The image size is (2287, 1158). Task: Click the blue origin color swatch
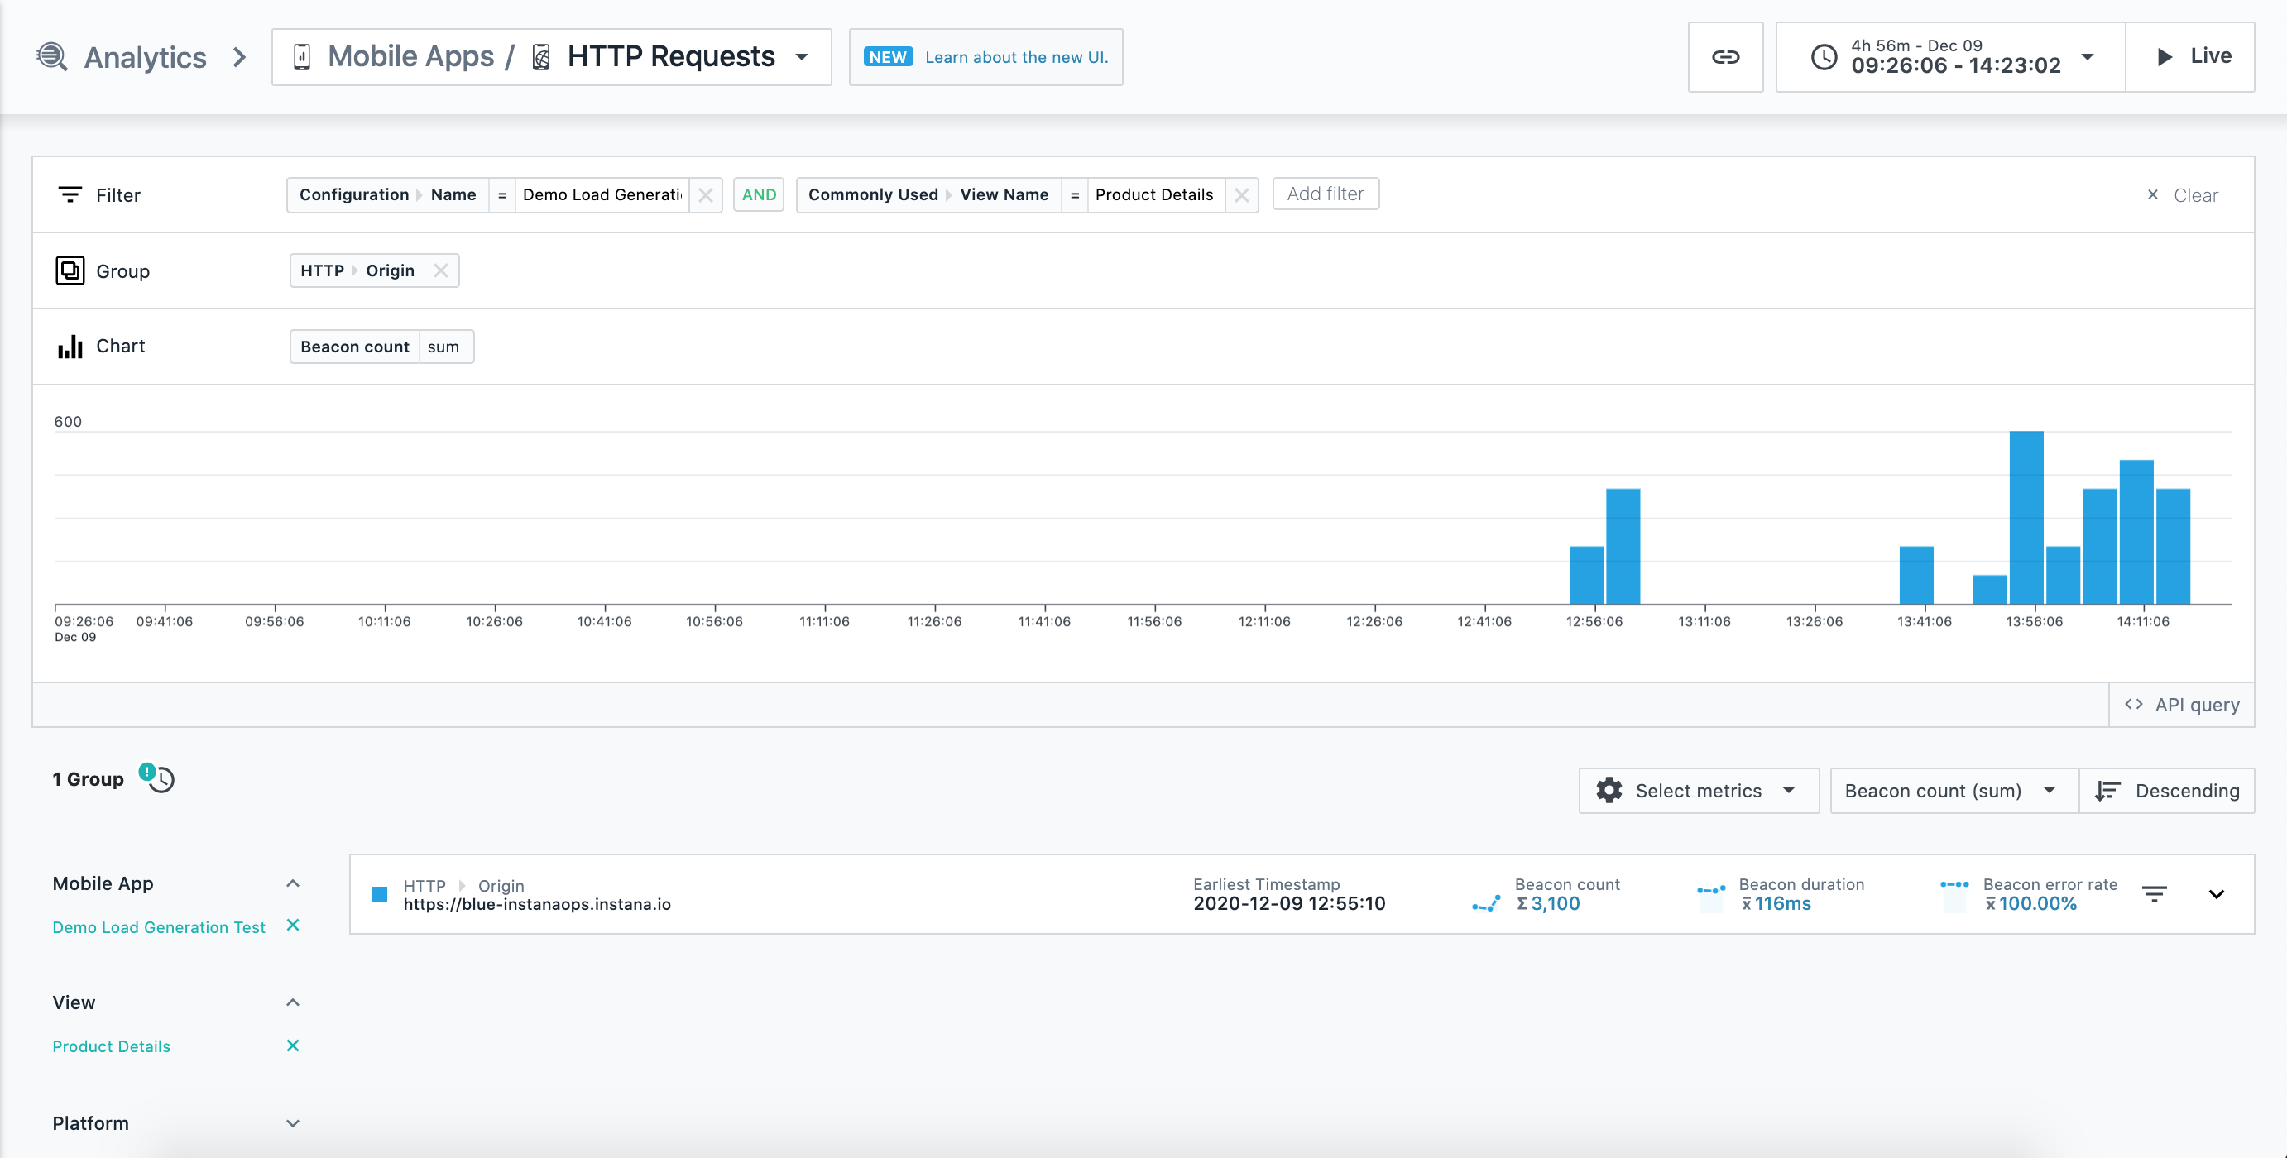[380, 894]
